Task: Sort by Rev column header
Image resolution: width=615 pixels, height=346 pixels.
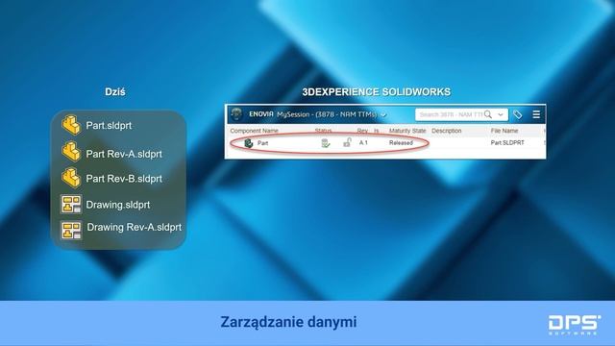Action: coord(362,131)
